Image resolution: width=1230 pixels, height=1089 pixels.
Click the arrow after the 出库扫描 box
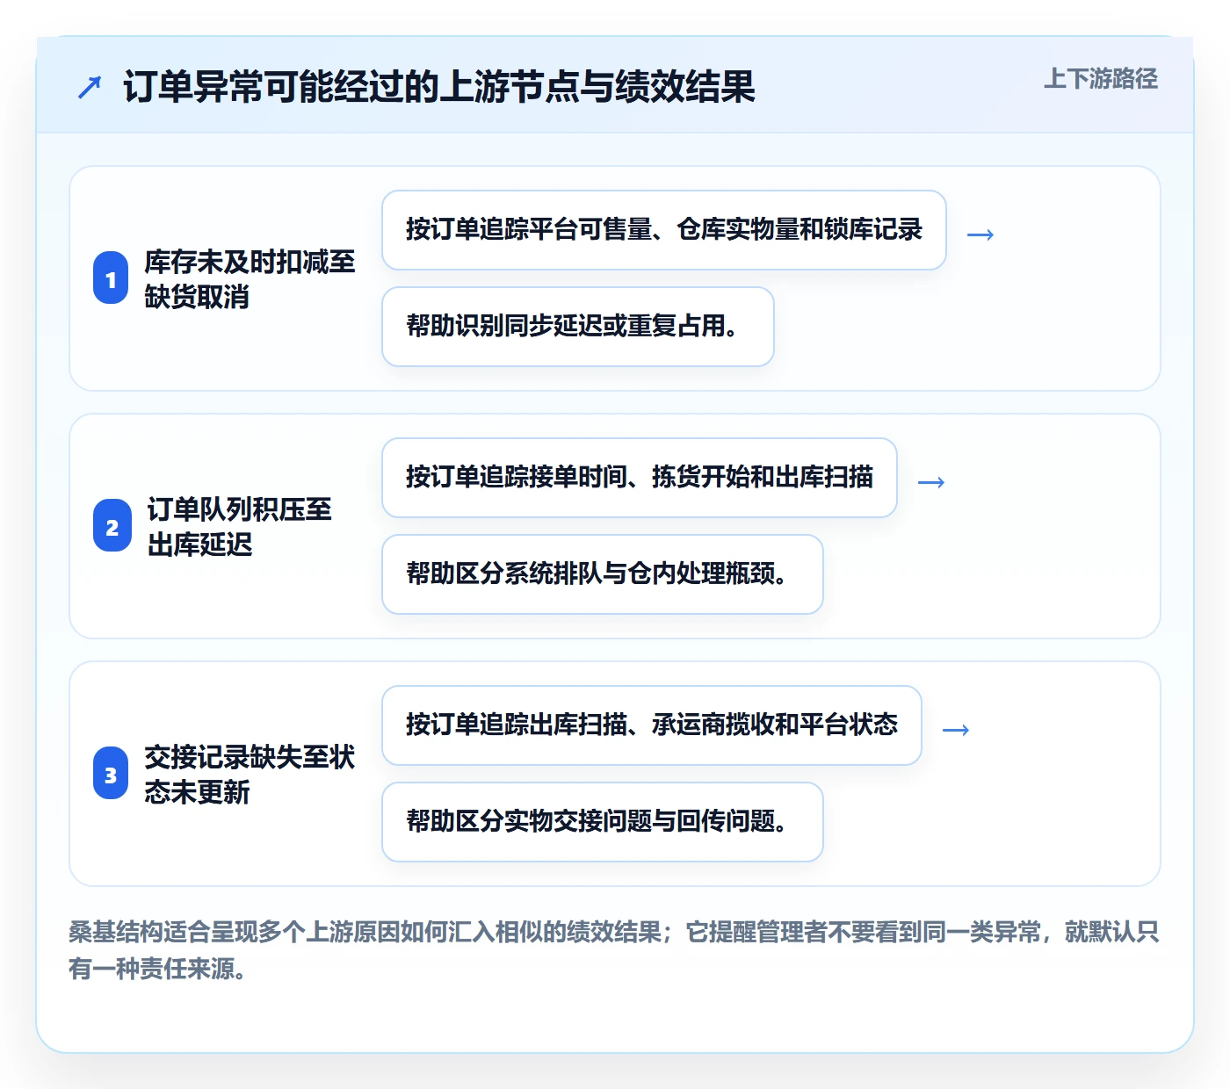click(x=931, y=482)
